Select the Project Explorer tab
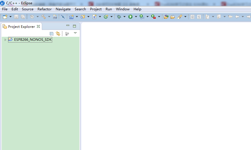The width and height of the screenshot is (251, 150). 21,27
